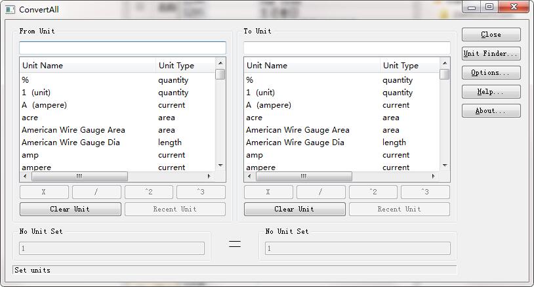Click the ^2 button in From Unit
Viewport: 534px width, 287px height.
point(149,192)
